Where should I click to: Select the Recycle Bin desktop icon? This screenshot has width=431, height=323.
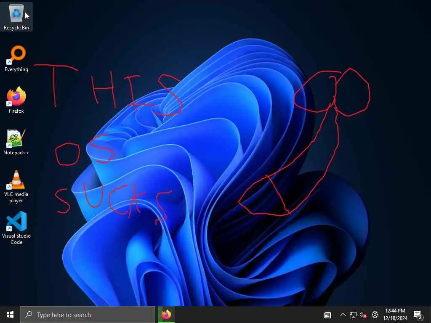coord(16,17)
